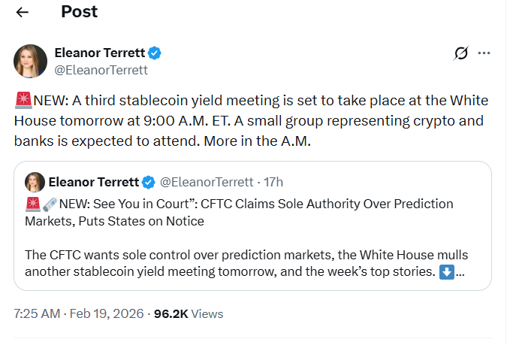The image size is (519, 345).
Task: Click the verified badge in the quoted post
Action: click(149, 182)
